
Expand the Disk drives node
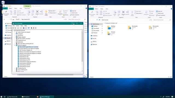[15, 35]
